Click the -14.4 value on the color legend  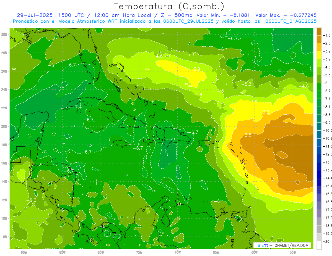(x=328, y=178)
